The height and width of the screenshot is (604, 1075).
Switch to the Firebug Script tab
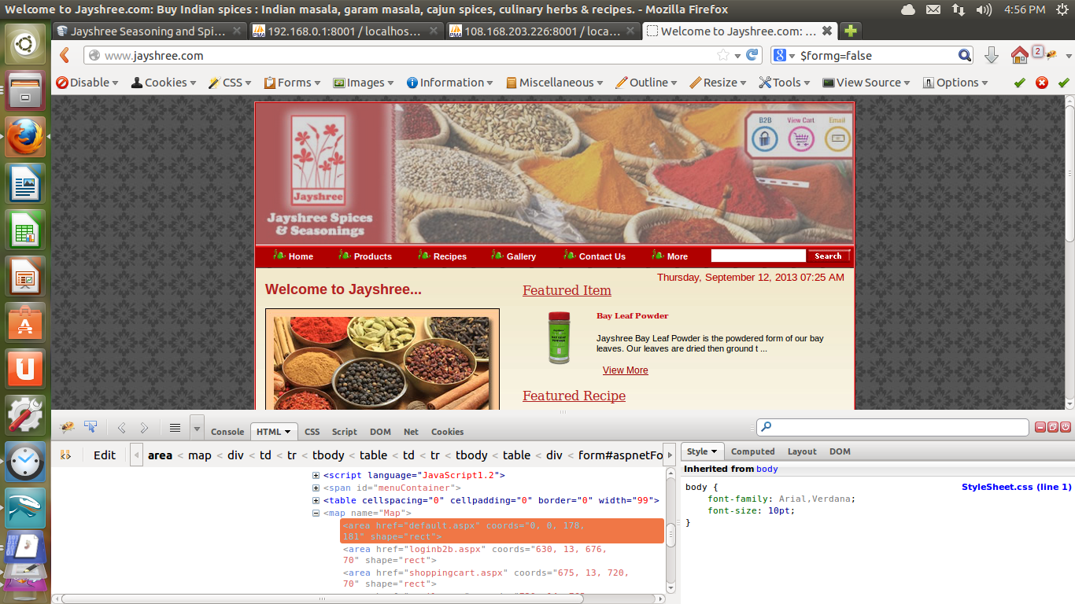click(x=344, y=432)
